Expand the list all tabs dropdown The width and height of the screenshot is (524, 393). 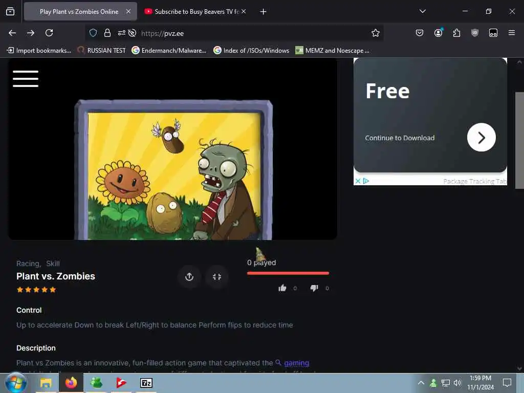pyautogui.click(x=422, y=11)
